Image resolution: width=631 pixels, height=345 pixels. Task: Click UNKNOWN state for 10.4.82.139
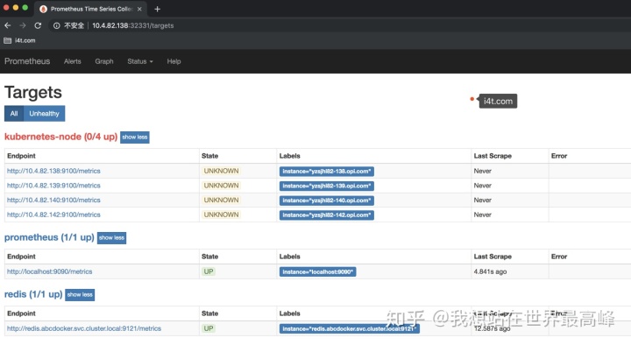[222, 186]
